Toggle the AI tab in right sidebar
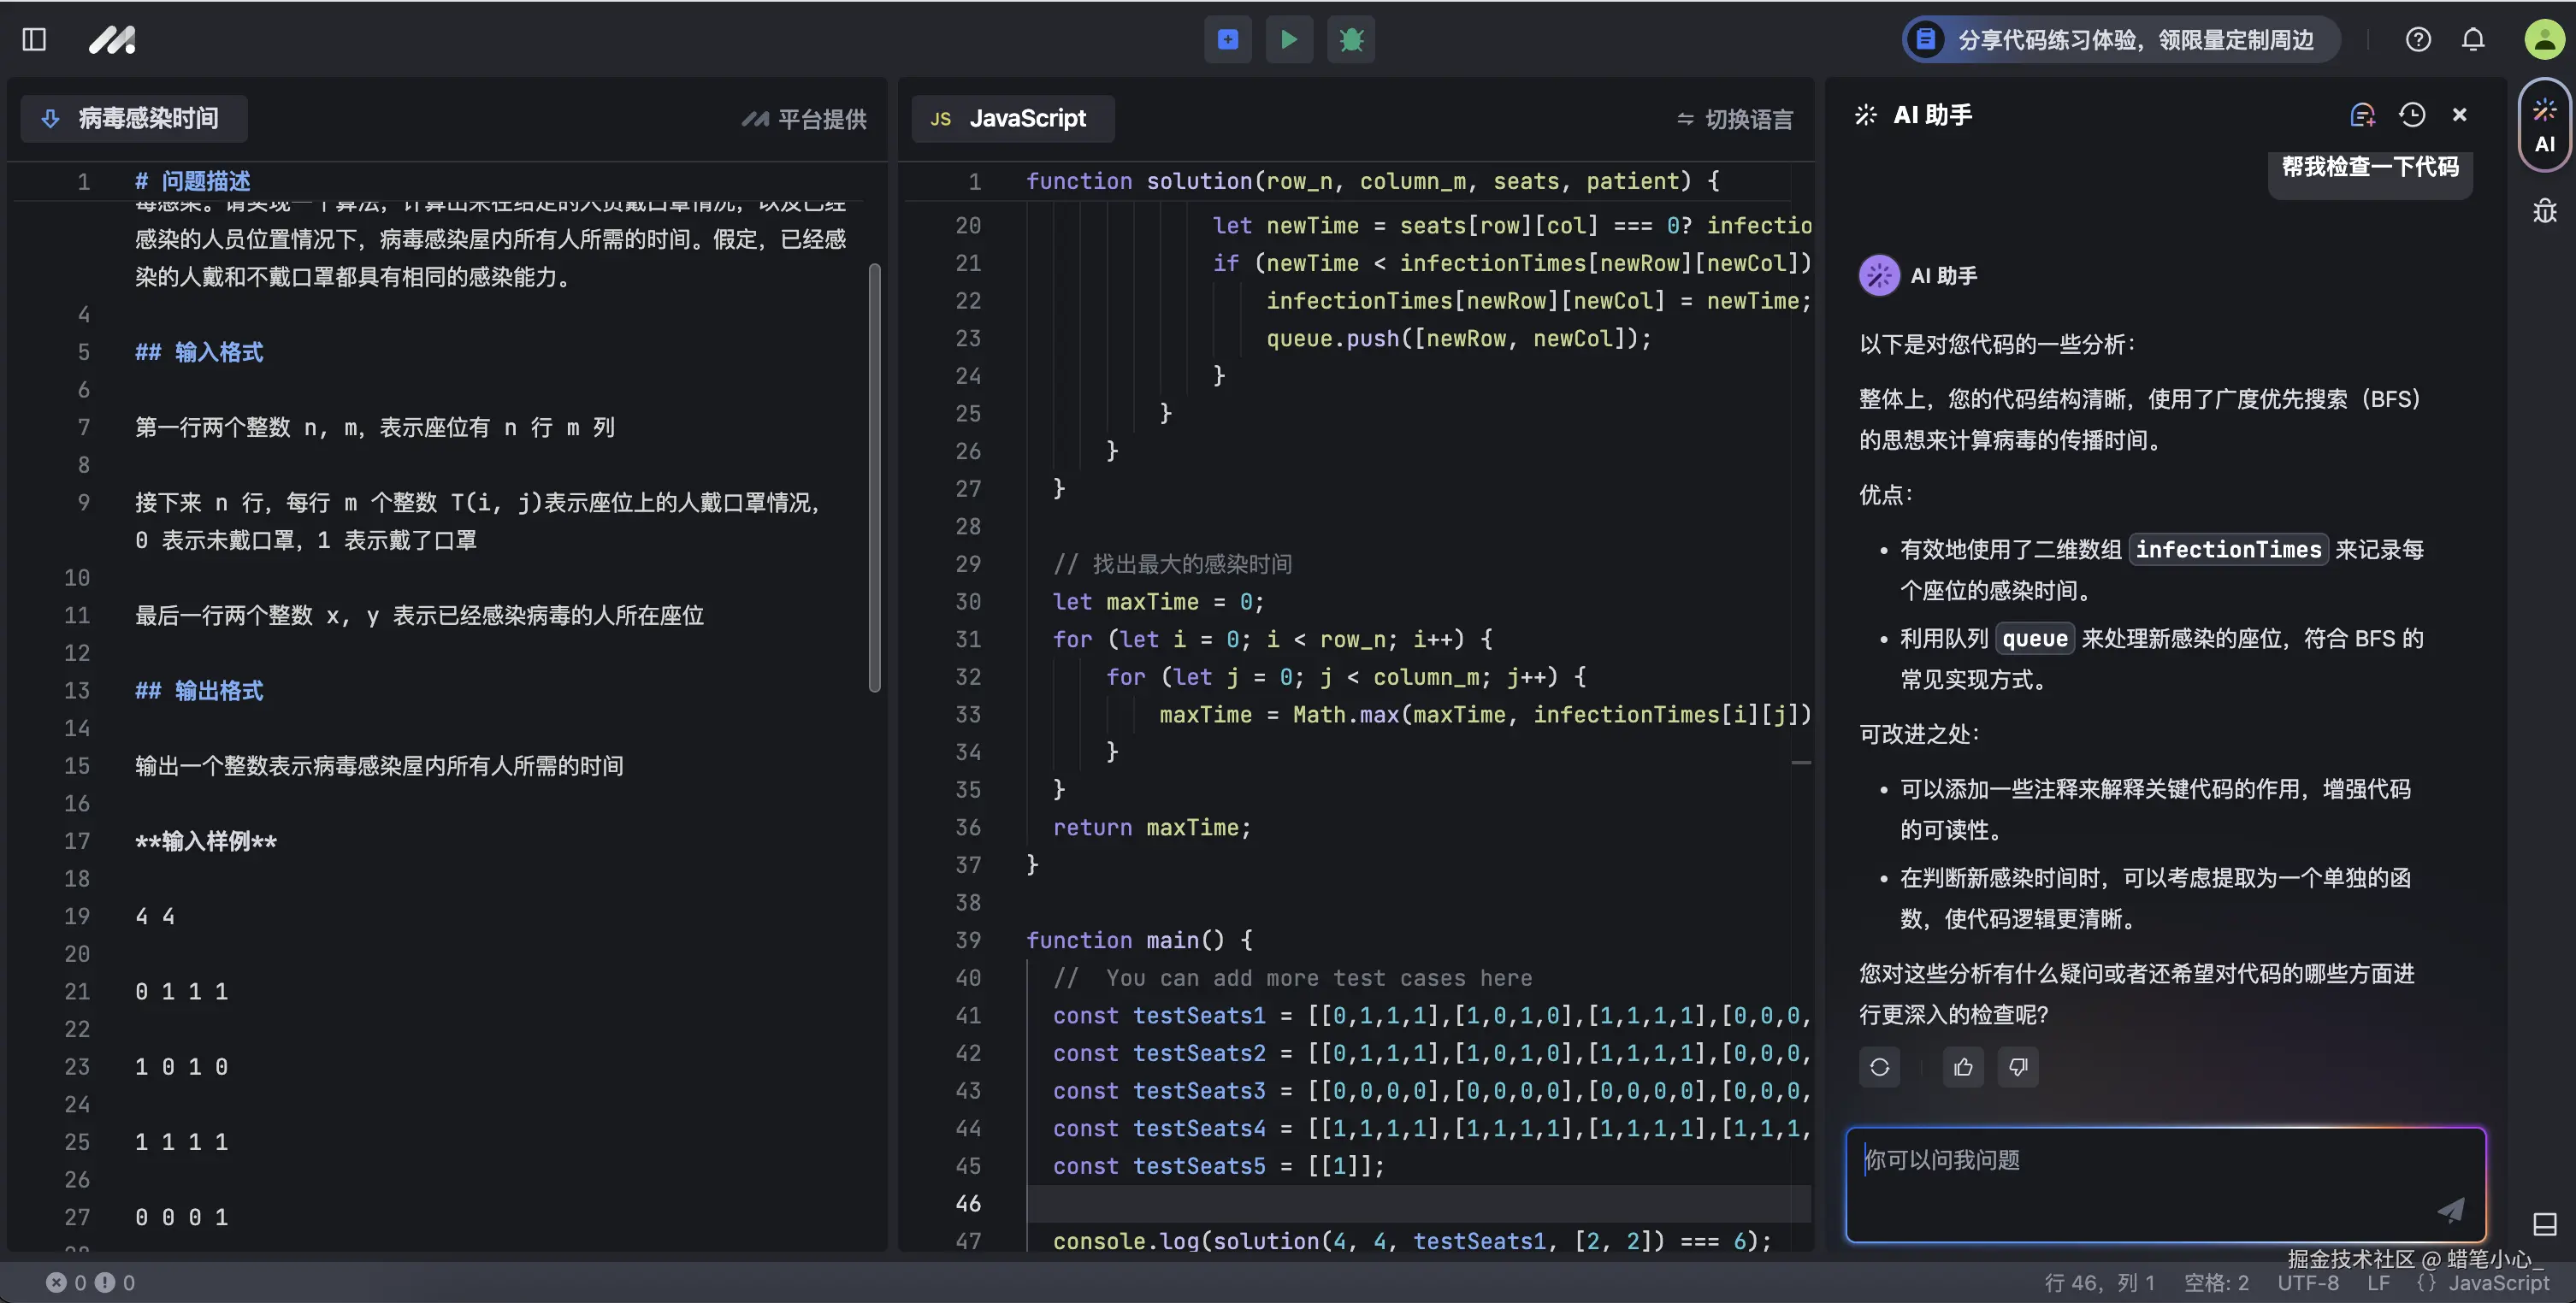This screenshot has width=2576, height=1303. [x=2545, y=125]
